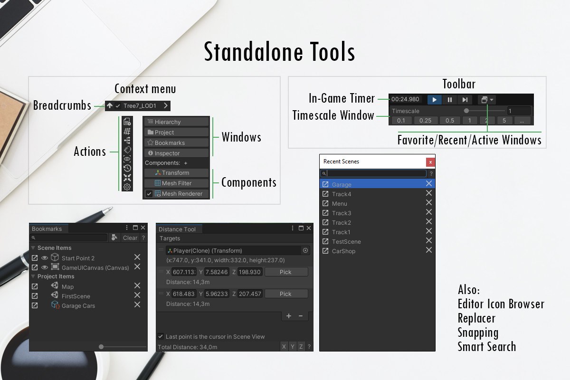Click the new-document action icon atop the Actions strip
570x380 pixels.
[x=127, y=122]
